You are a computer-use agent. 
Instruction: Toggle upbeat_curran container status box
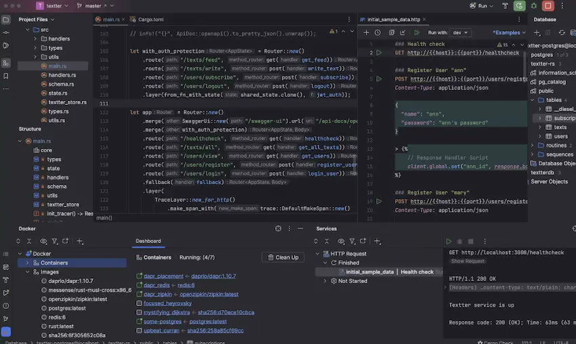point(139,330)
